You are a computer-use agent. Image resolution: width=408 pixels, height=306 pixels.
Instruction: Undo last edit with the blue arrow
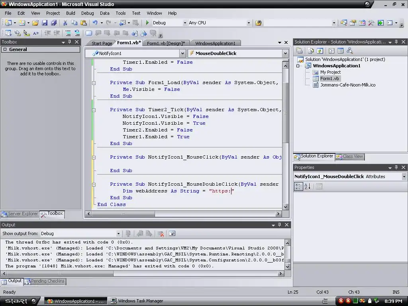95,23
